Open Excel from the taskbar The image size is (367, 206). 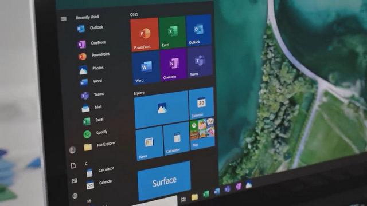(206, 194)
